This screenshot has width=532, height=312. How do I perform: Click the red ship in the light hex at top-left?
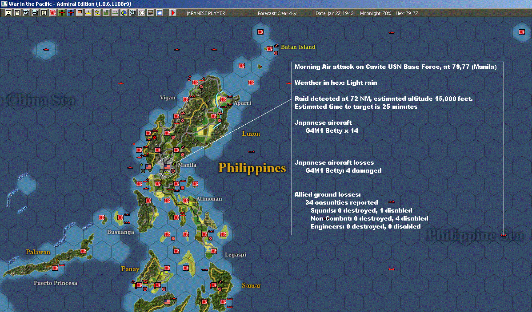pos(46,49)
